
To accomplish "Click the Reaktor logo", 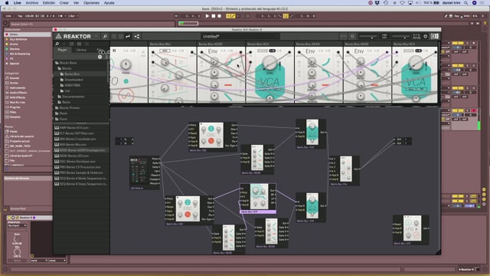I will tap(73, 37).
